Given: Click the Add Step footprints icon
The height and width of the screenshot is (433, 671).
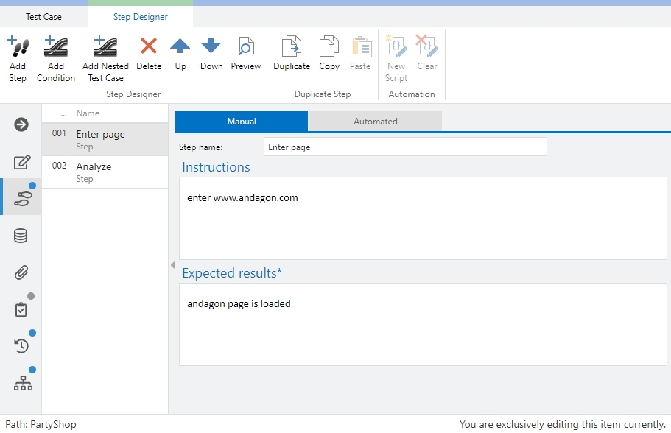Looking at the screenshot, I should [18, 47].
